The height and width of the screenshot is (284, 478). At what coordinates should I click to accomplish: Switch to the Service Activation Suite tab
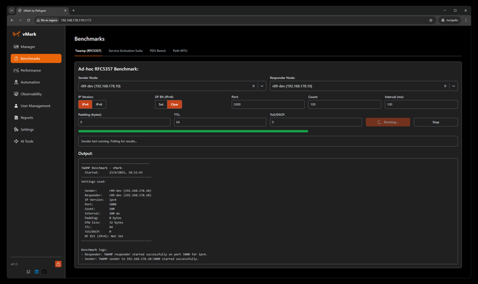(126, 51)
